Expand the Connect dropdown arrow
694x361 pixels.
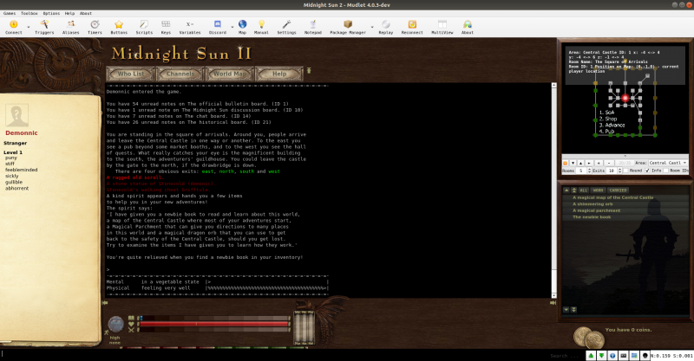(29, 28)
